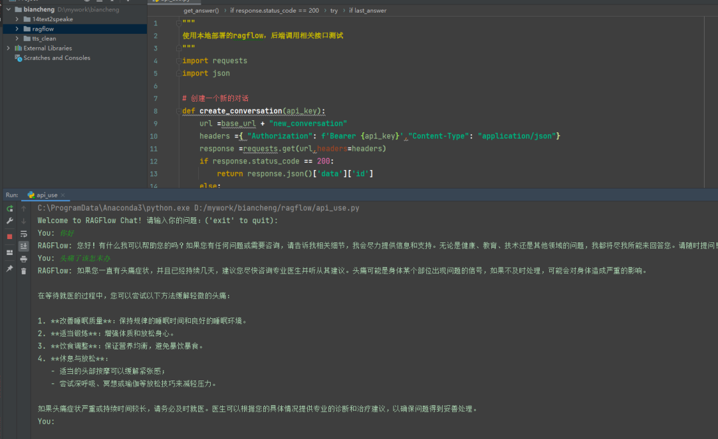Screen dimensions: 718x439
Task: Select the tts_clean folder row
Action: pos(74,39)
